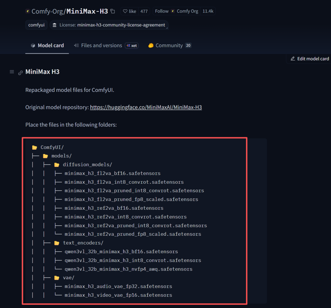Click the models folder icon
Viewport: 331px width, 308px height.
pyautogui.click(x=45, y=156)
